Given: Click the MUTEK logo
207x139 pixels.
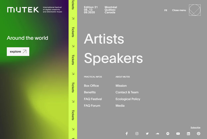Looking at the screenshot, I should pyautogui.click(x=23, y=10).
